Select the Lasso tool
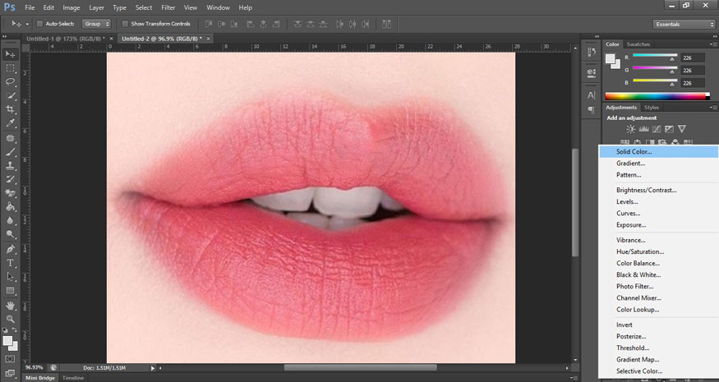Viewport: 719px width, 382px height. tap(11, 81)
